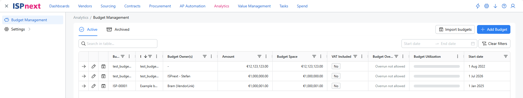
Task: Open the Spend menu
Action: click(x=302, y=6)
